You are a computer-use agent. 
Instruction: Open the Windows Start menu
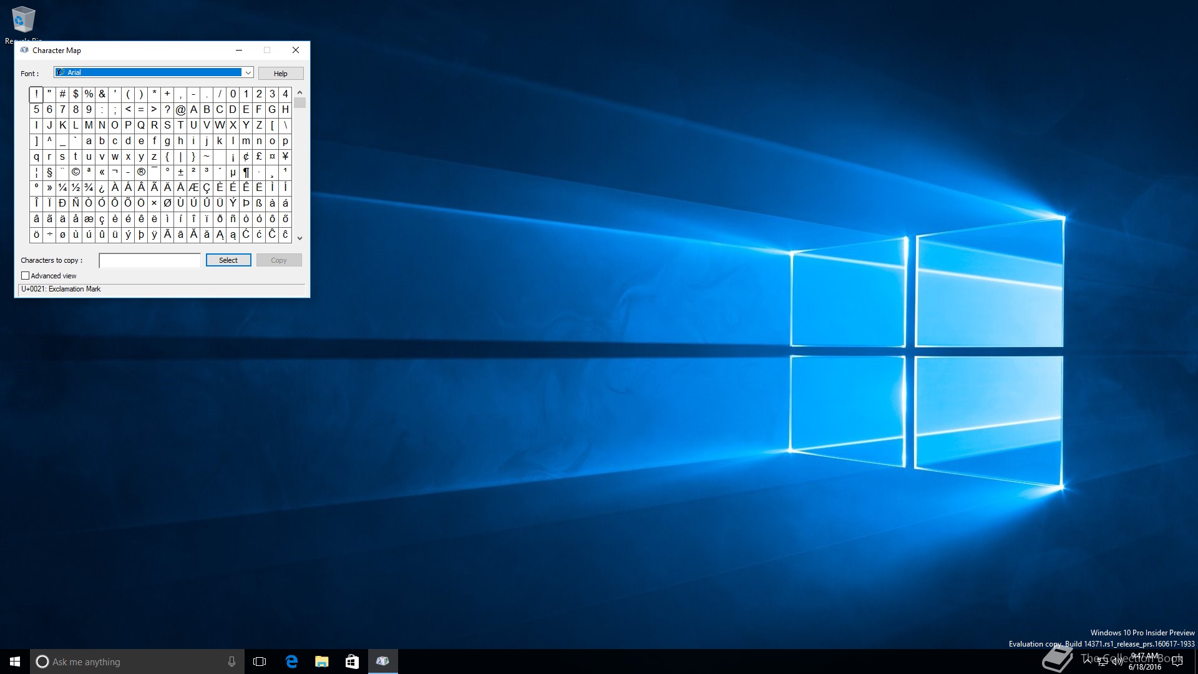pos(15,662)
